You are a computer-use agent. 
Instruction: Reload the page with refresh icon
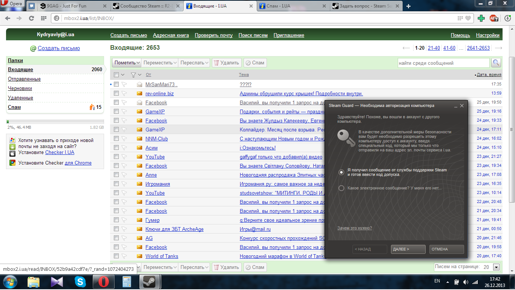pos(32,18)
